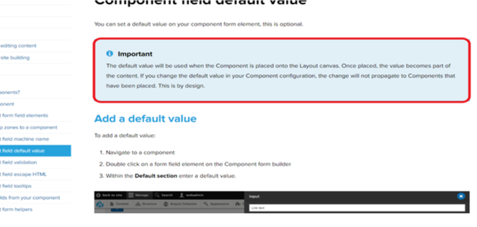The image size is (477, 227).
Task: Click the step 'Navigate to a component'
Action: coord(140,153)
